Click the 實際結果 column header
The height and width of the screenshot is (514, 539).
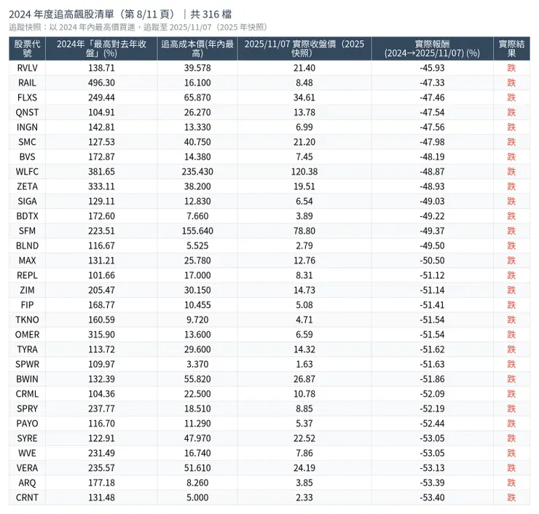tap(511, 49)
